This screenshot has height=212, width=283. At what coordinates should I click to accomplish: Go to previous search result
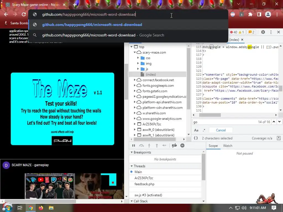[x=274, y=122]
